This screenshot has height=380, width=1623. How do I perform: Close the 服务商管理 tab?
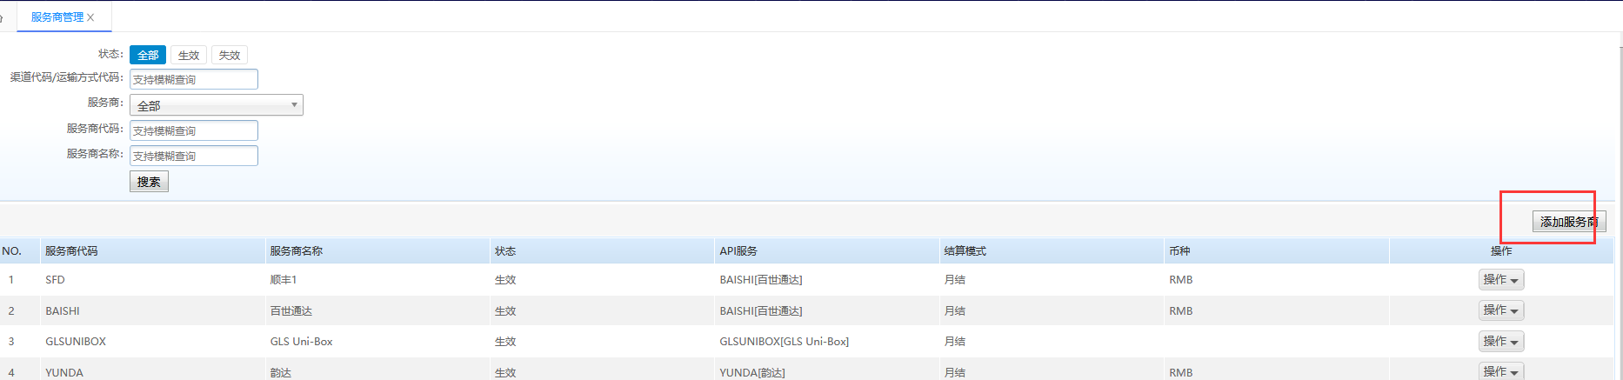pyautogui.click(x=90, y=17)
